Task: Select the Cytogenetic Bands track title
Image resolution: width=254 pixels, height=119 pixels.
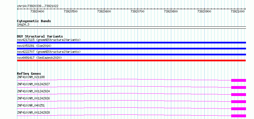Action: click(x=34, y=21)
